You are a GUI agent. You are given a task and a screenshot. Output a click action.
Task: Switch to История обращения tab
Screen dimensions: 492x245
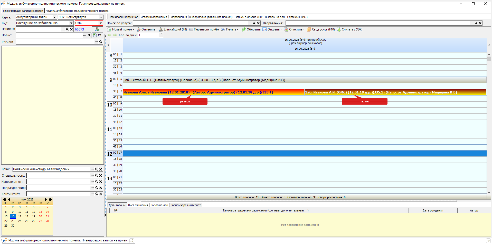[x=154, y=17]
